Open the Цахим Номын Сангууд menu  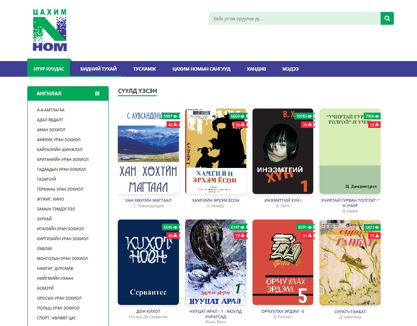201,69
